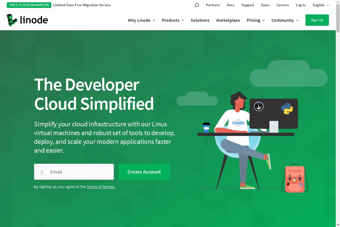Click the Sign Up button

[x=317, y=20]
